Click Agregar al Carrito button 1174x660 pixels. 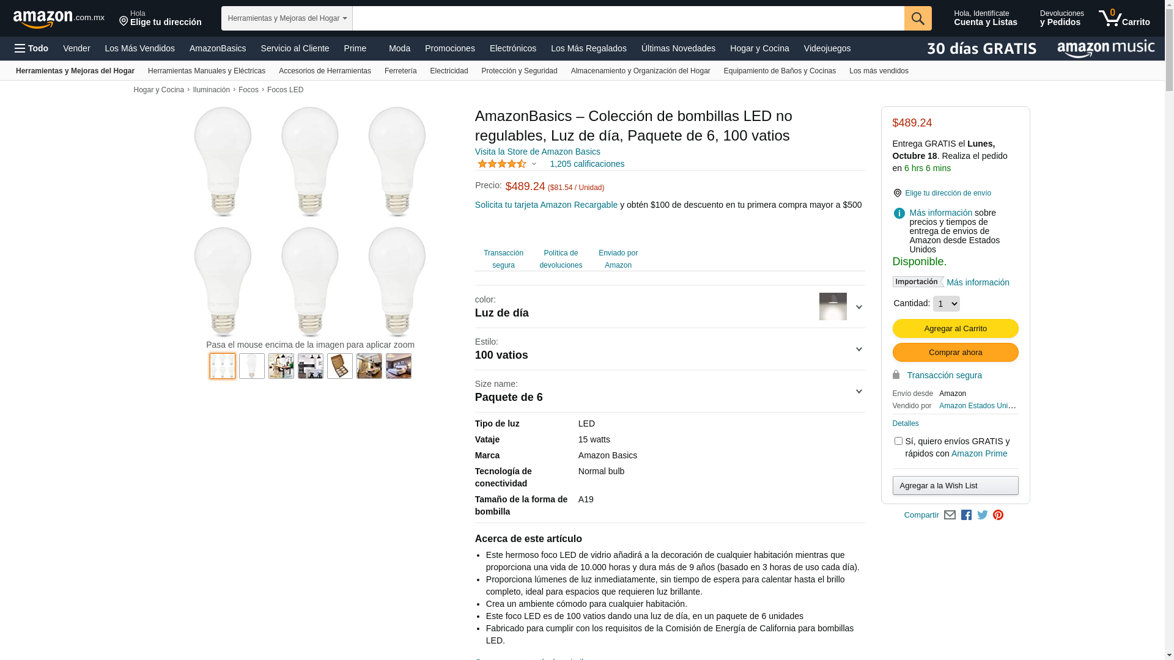tap(955, 329)
